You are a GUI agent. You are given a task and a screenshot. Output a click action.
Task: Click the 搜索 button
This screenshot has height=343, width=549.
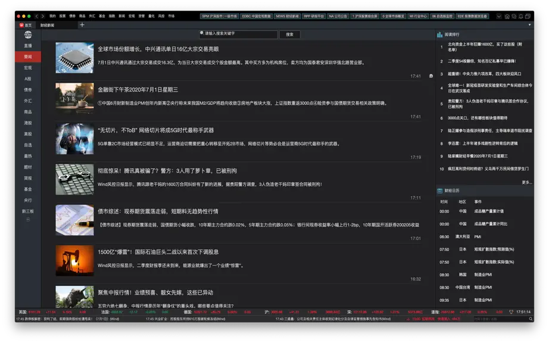(x=289, y=35)
